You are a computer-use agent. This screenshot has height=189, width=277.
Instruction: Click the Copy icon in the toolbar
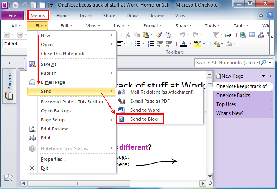click(x=136, y=35)
